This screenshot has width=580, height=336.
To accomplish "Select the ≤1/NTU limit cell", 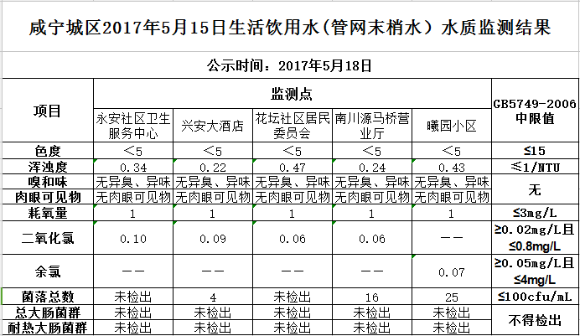I will click(535, 167).
